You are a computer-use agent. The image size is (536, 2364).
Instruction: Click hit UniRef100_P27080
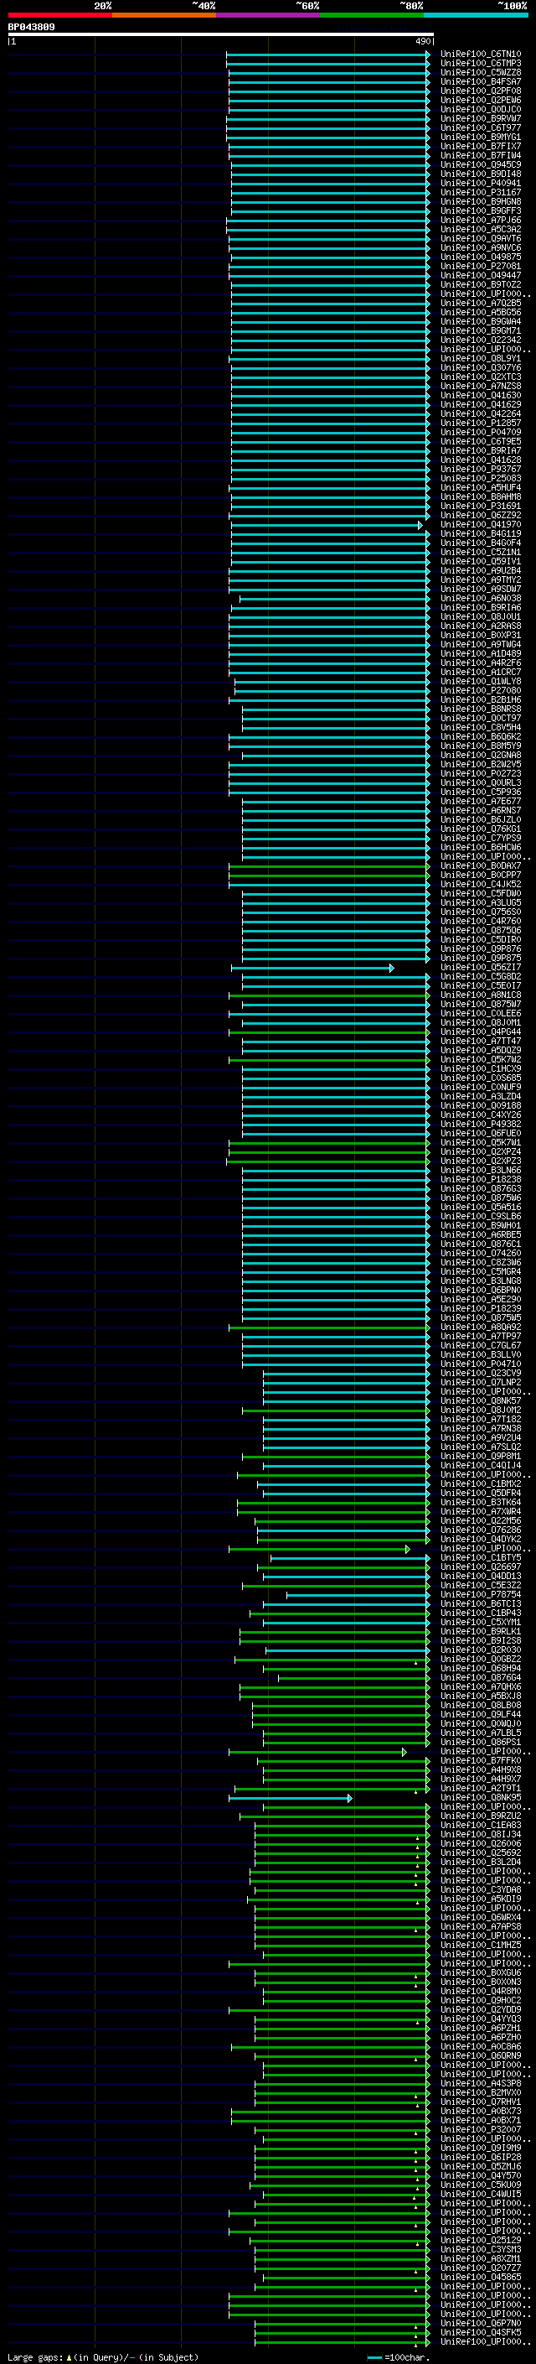[481, 690]
